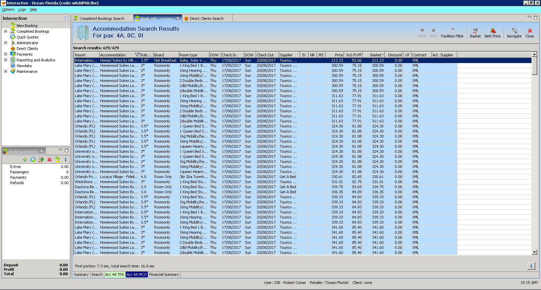Click Passengers row in Booking contents

coord(36,172)
